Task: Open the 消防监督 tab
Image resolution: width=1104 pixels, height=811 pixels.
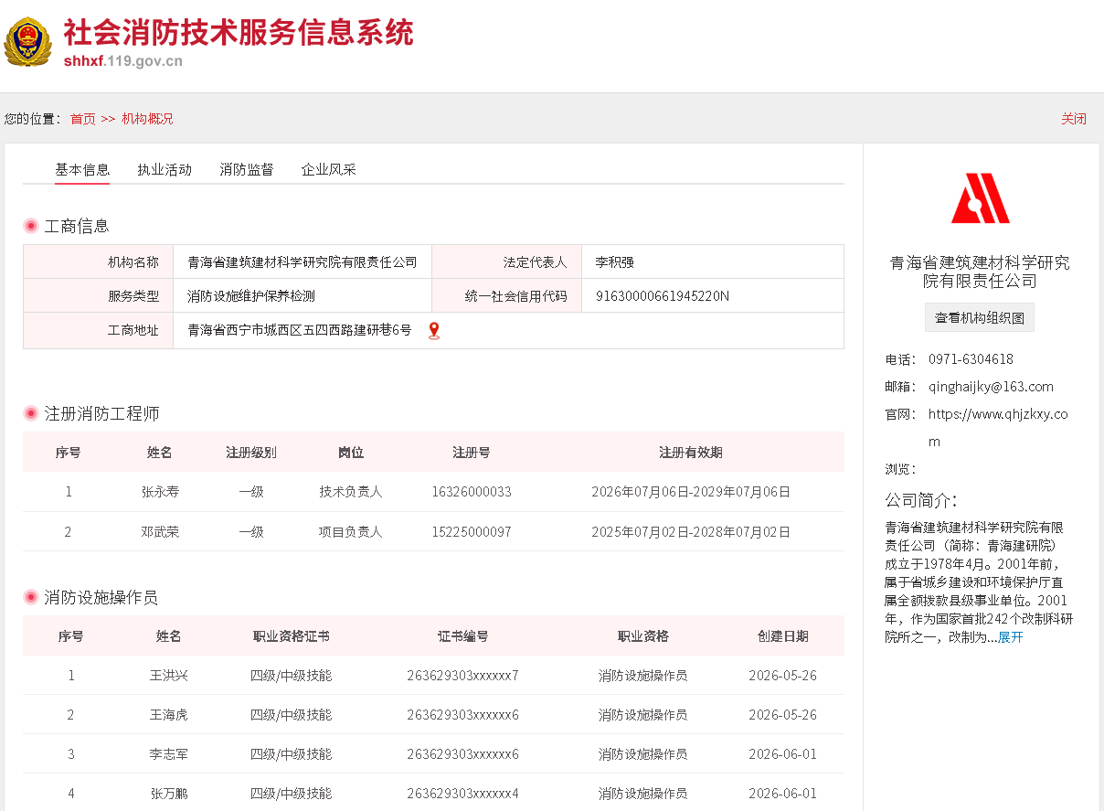Action: point(247,169)
